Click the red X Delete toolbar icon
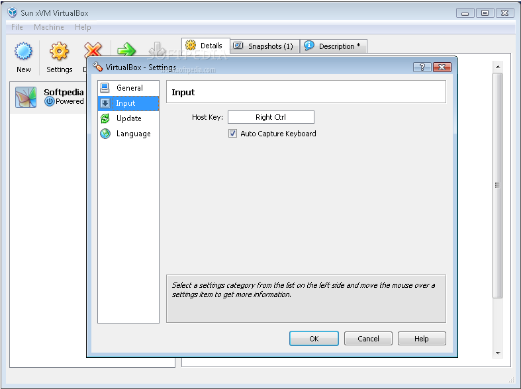 (x=93, y=50)
